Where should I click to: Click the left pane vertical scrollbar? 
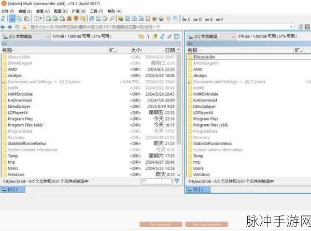click(x=178, y=99)
